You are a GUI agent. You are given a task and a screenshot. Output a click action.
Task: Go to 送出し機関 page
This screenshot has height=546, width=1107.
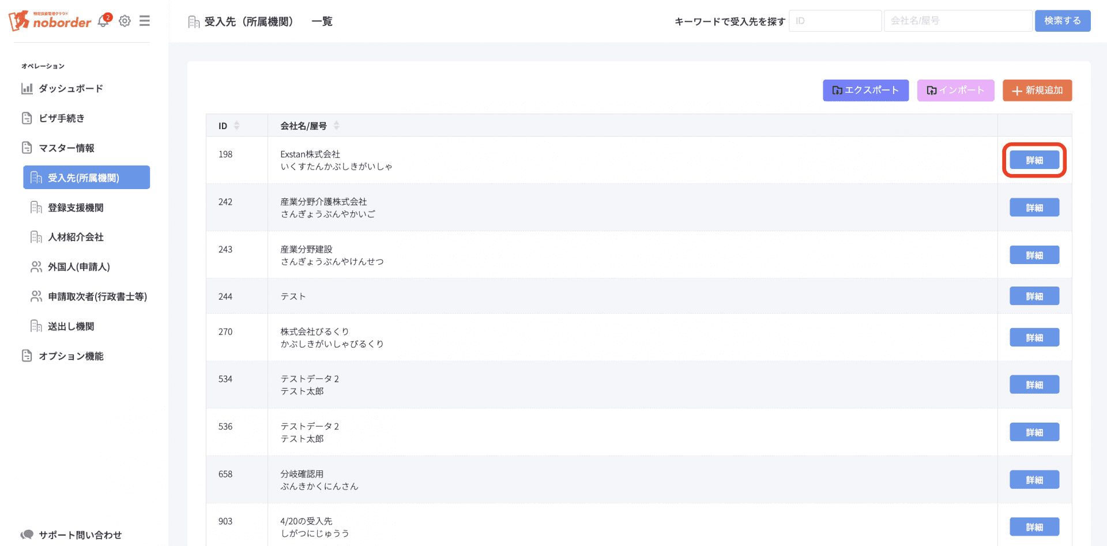tap(71, 326)
